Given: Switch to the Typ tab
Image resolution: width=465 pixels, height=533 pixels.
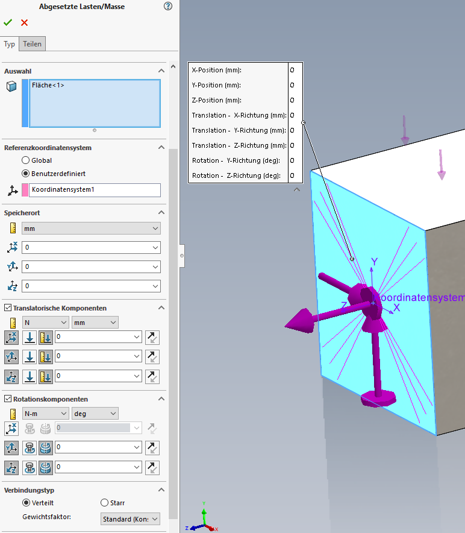Looking at the screenshot, I should point(10,44).
